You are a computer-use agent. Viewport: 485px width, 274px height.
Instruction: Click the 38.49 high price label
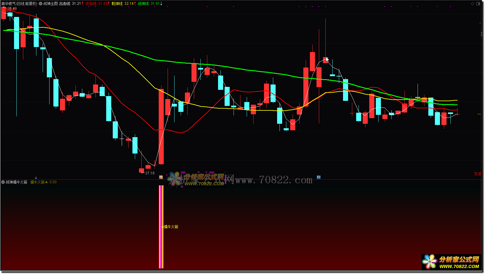click(12, 9)
